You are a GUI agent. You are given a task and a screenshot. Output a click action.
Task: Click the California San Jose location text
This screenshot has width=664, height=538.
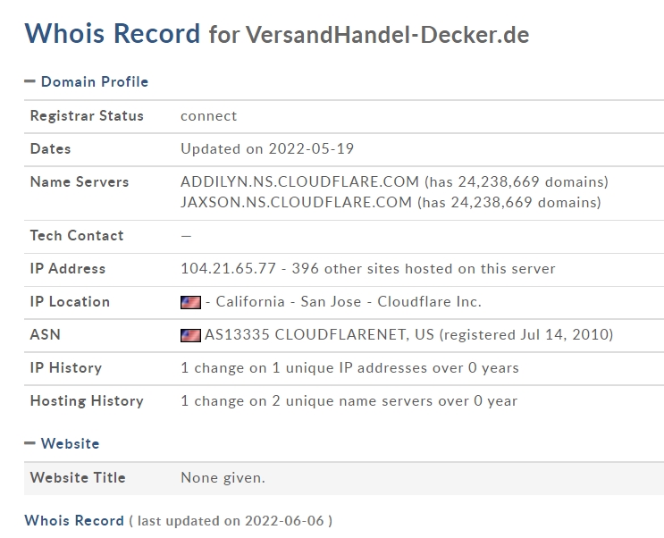[x=289, y=301]
